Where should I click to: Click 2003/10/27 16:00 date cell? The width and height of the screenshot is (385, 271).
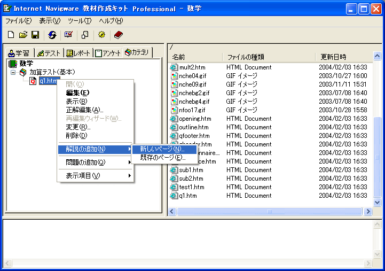[x=343, y=76]
